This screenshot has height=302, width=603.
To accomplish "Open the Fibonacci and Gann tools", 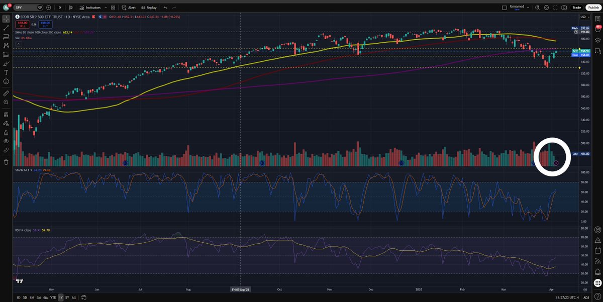I will [6, 37].
